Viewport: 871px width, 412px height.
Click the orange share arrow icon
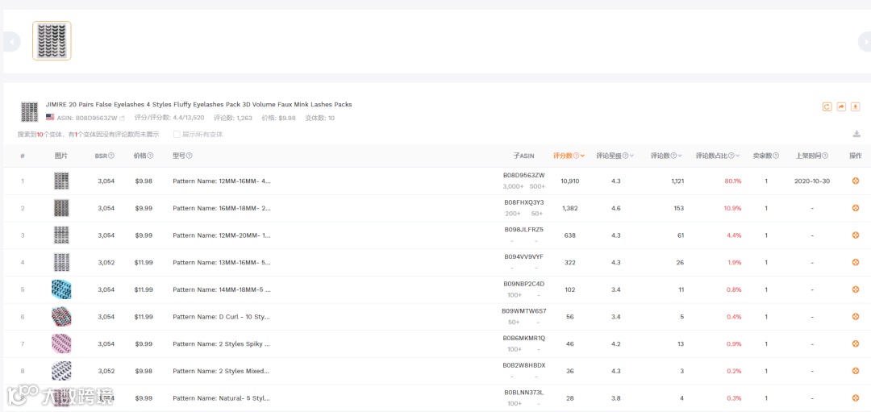tap(841, 106)
